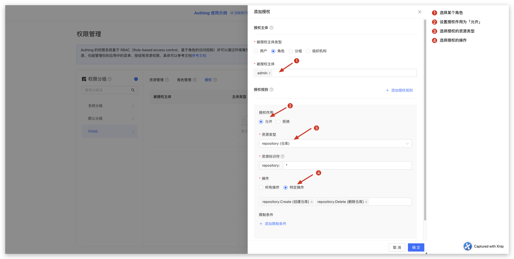This screenshot has width=514, height=259.
Task: Open the three-dot menu for 系统分组
Action: (x=133, y=106)
